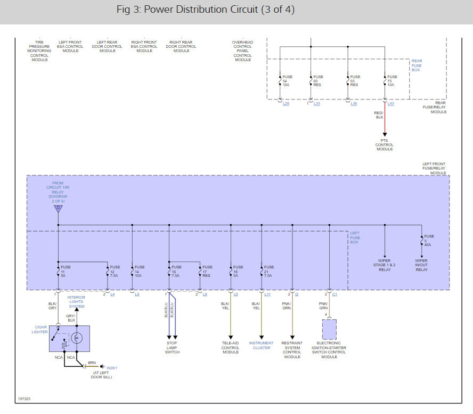Select the Electronic Ignition-Starter Switch Control Module box

329,329
